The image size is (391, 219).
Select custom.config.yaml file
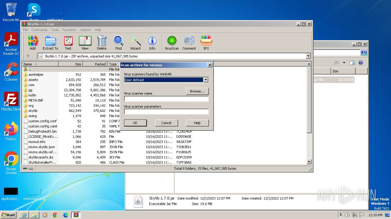(x=42, y=126)
